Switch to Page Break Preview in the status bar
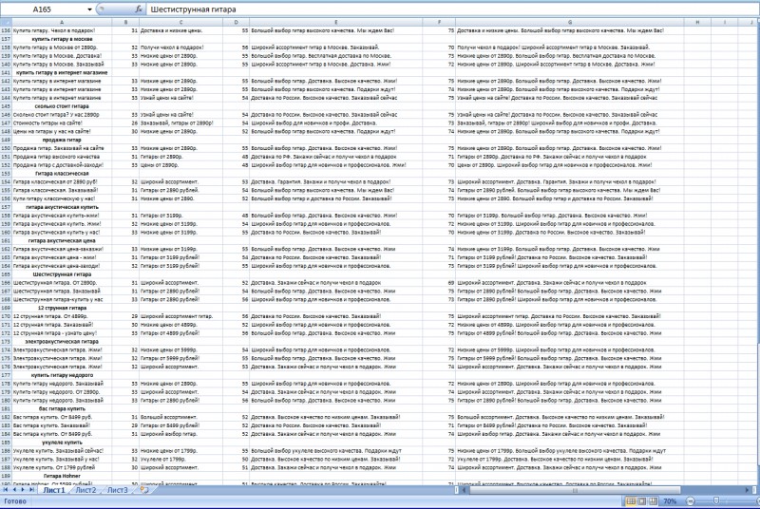Image resolution: width=760 pixels, height=509 pixels. (653, 500)
